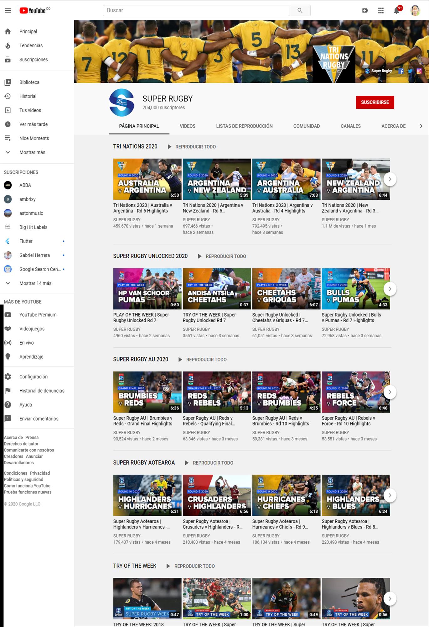Show more channel tabs with the arrow

pyautogui.click(x=421, y=126)
